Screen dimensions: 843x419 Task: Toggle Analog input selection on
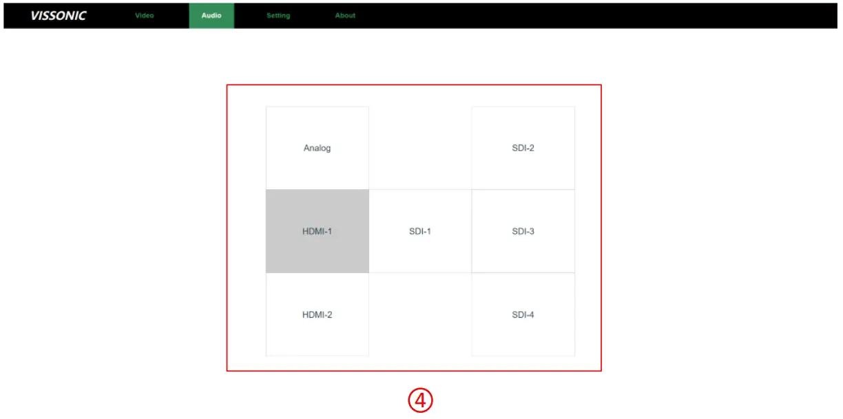[317, 147]
